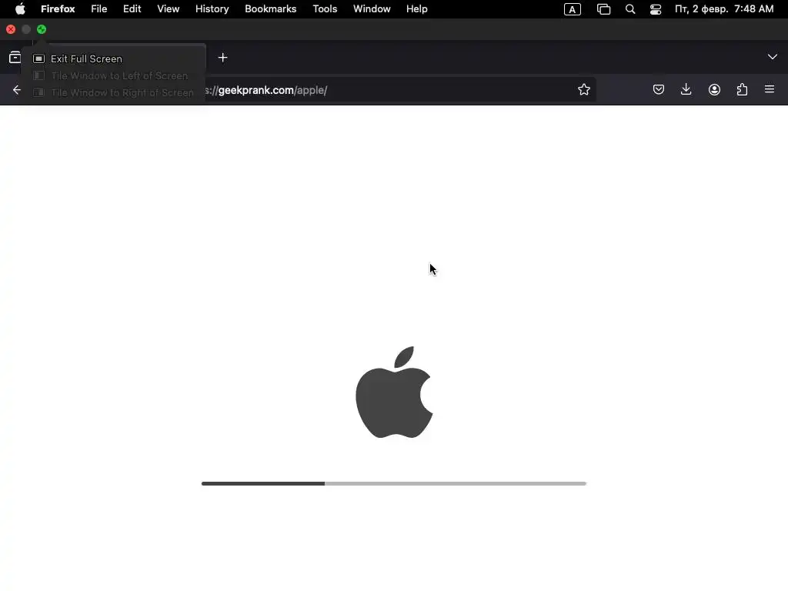Expand the list all tabs chevron
The height and width of the screenshot is (591, 788).
(773, 57)
